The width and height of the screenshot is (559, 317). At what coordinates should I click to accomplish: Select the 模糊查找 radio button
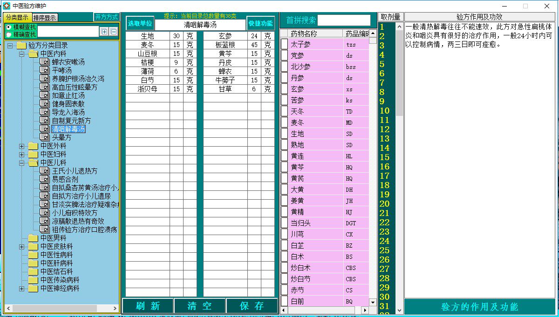click(x=9, y=27)
